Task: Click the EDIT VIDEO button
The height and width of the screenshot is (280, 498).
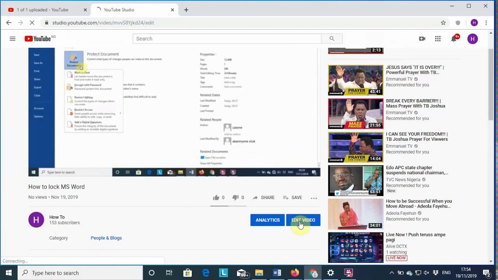Action: pos(303,220)
